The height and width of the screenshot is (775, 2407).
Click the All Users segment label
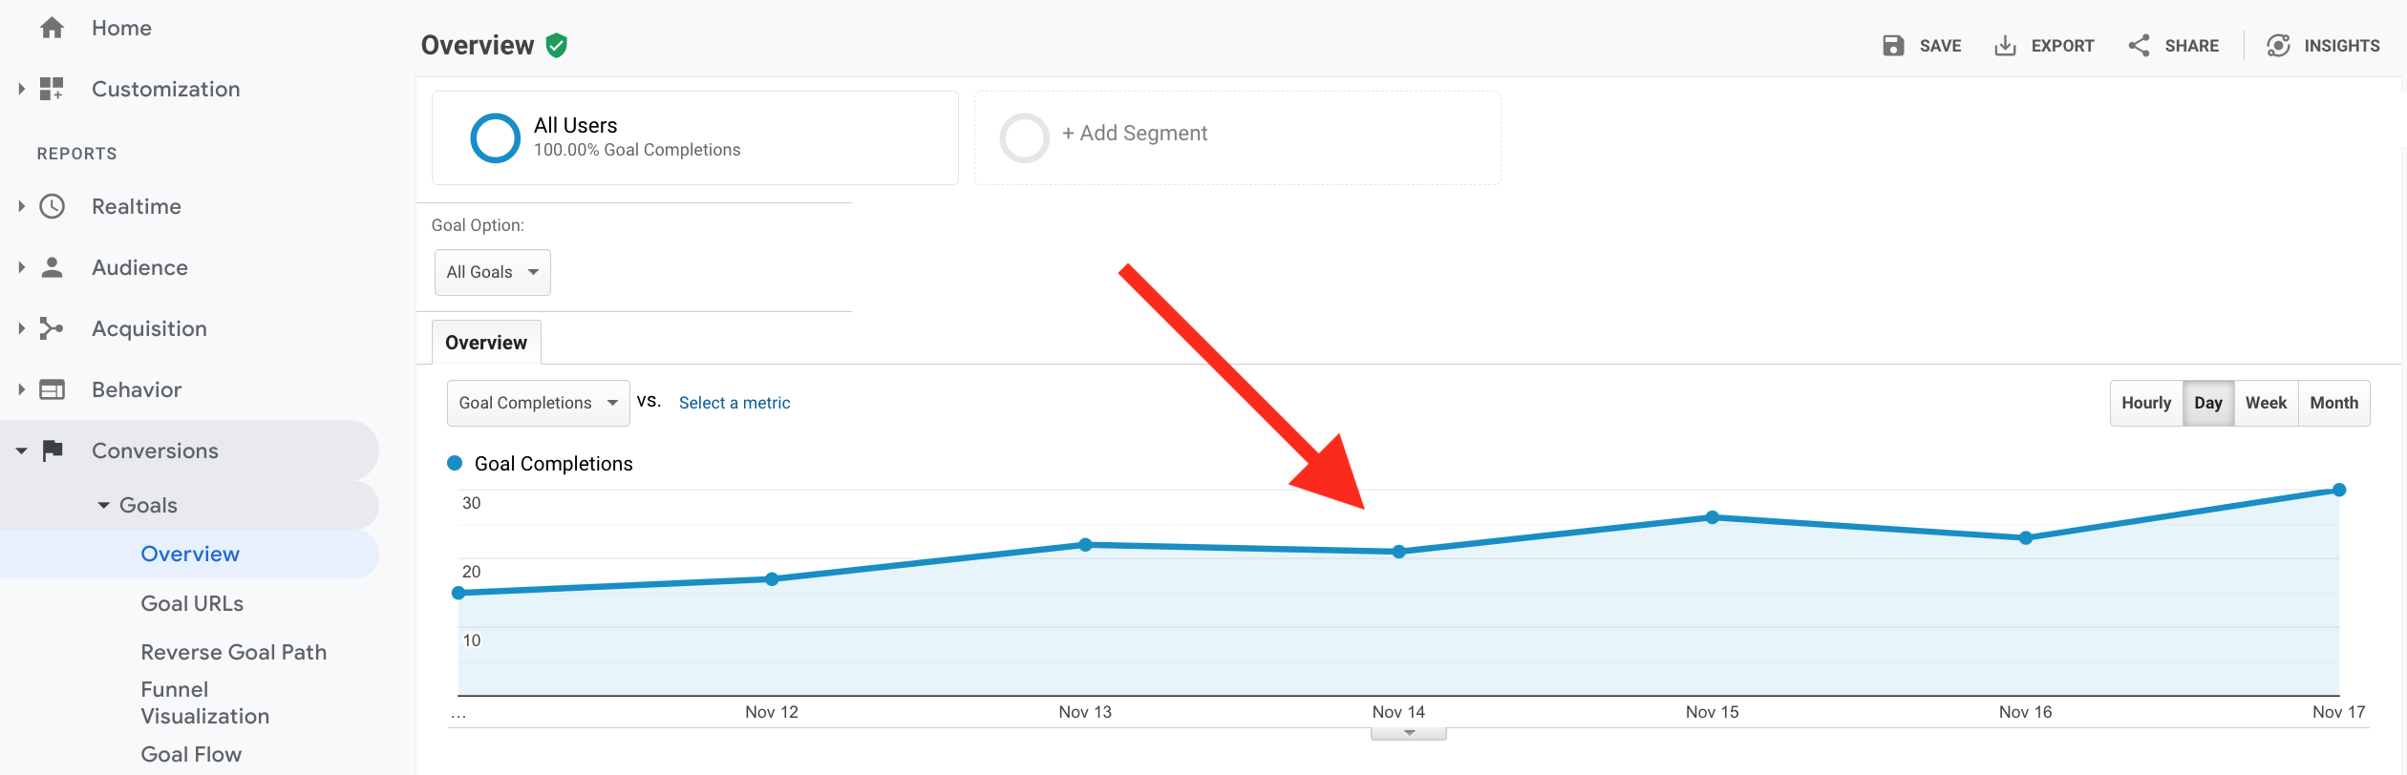tap(575, 125)
